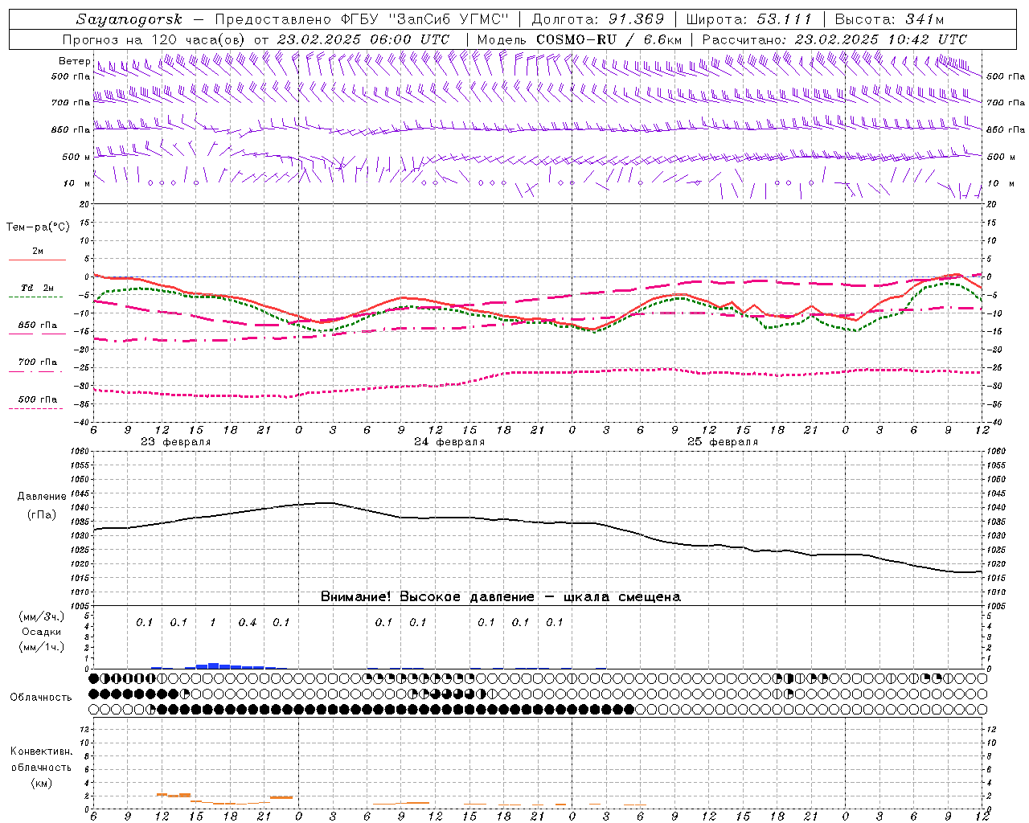Screen dimensions: 1029x823
Task: Click the precipitation value '1'
Action: (x=213, y=622)
